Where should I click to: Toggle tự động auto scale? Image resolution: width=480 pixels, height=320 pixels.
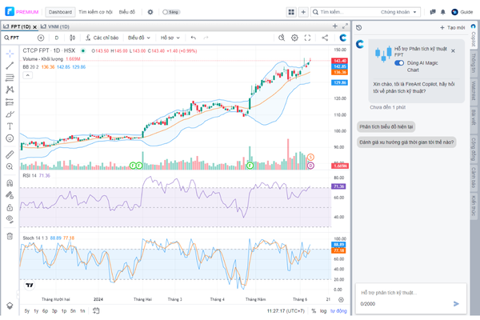[x=338, y=311]
